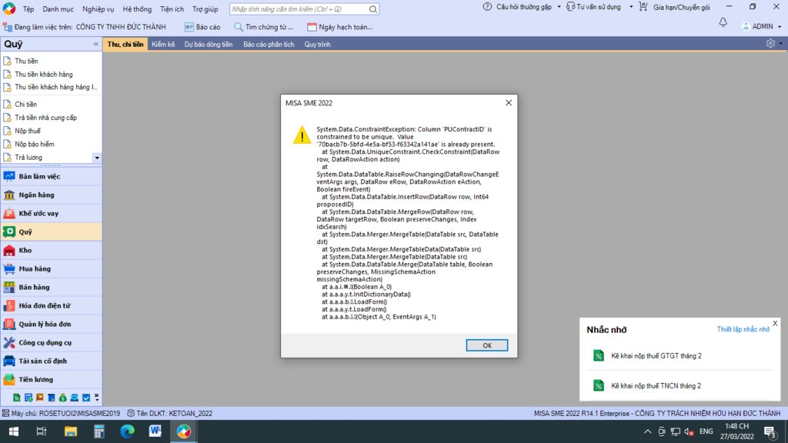The width and height of the screenshot is (788, 443).
Task: Switch to the Kiểm kê tab
Action: [x=163, y=44]
